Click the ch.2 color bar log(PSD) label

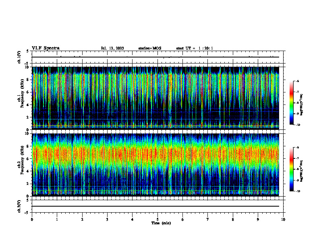(302, 171)
